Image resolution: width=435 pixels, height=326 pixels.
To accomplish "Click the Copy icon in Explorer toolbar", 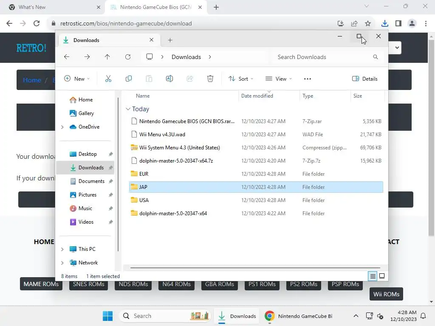I will pyautogui.click(x=128, y=79).
